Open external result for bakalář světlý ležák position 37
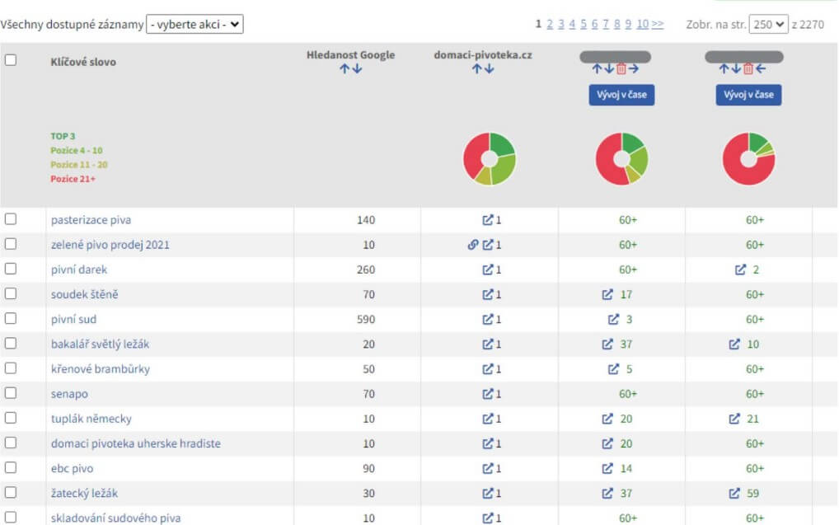 (607, 345)
